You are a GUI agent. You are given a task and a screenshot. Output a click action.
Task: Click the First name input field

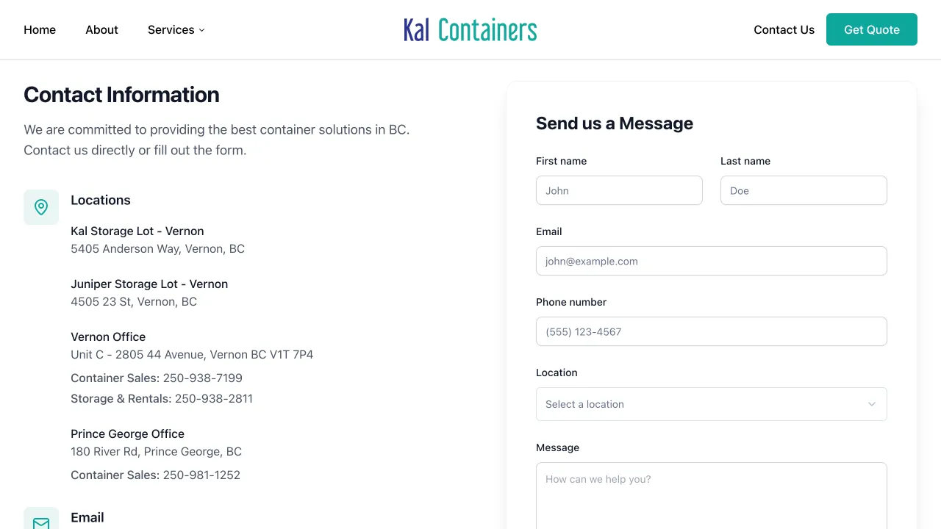pyautogui.click(x=619, y=190)
